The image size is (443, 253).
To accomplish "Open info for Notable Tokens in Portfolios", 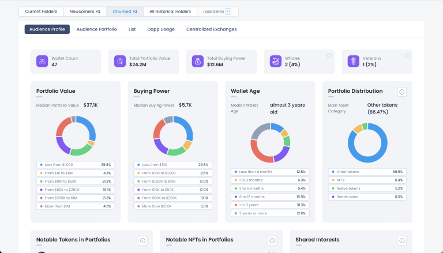I will tap(143, 240).
